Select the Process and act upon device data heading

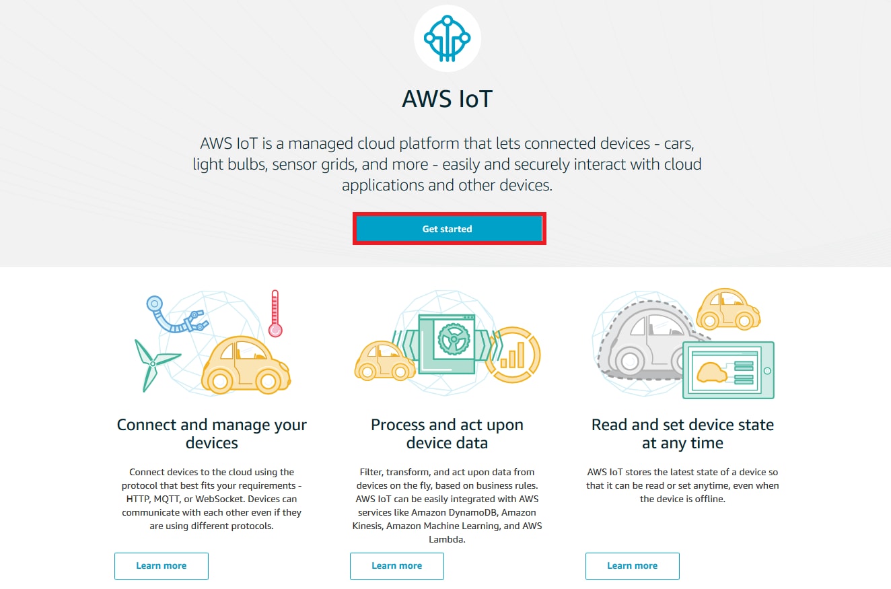(x=447, y=434)
